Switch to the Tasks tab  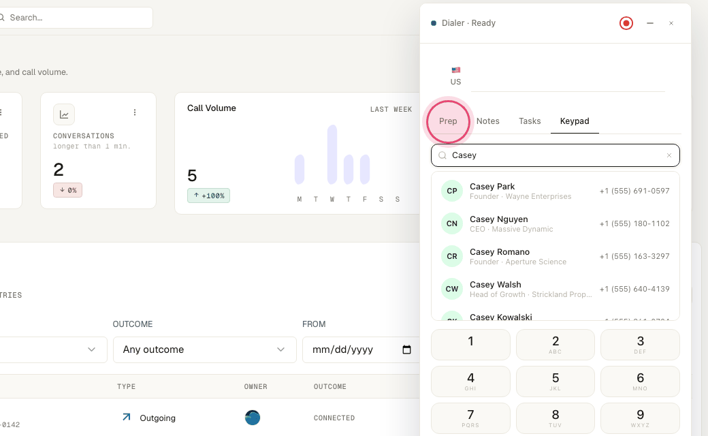[x=529, y=121]
